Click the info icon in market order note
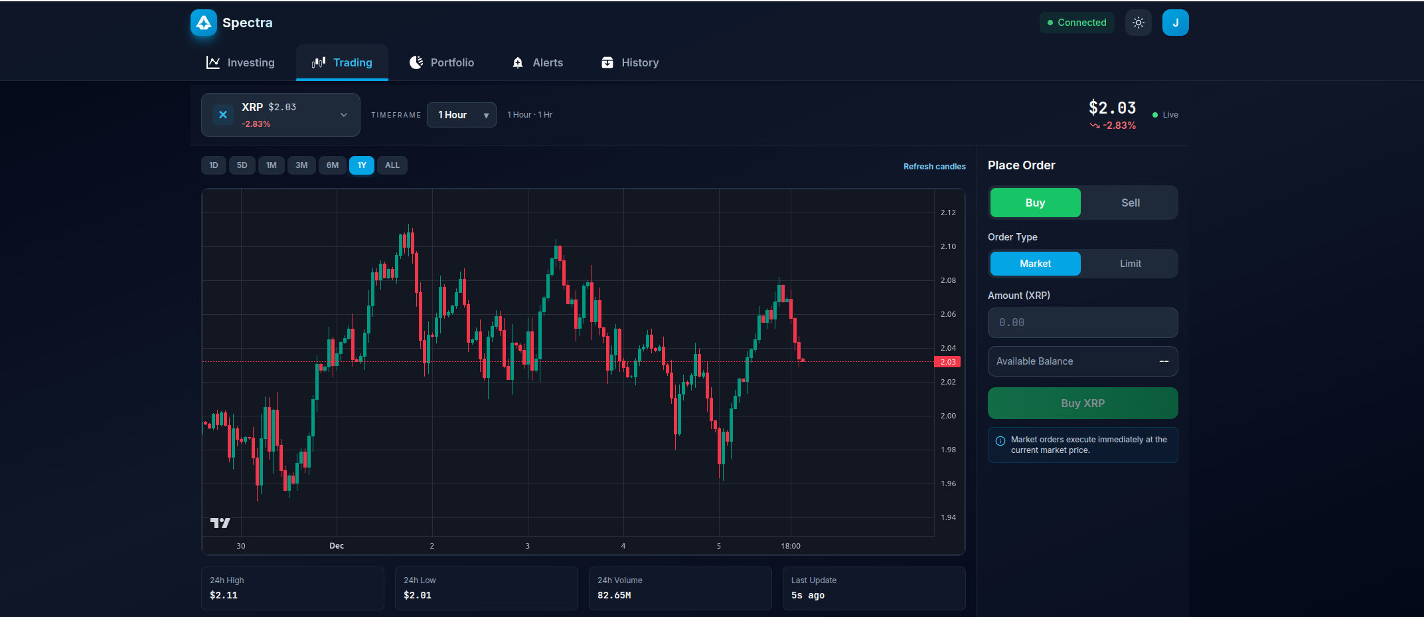The height and width of the screenshot is (617, 1424). click(x=1000, y=441)
